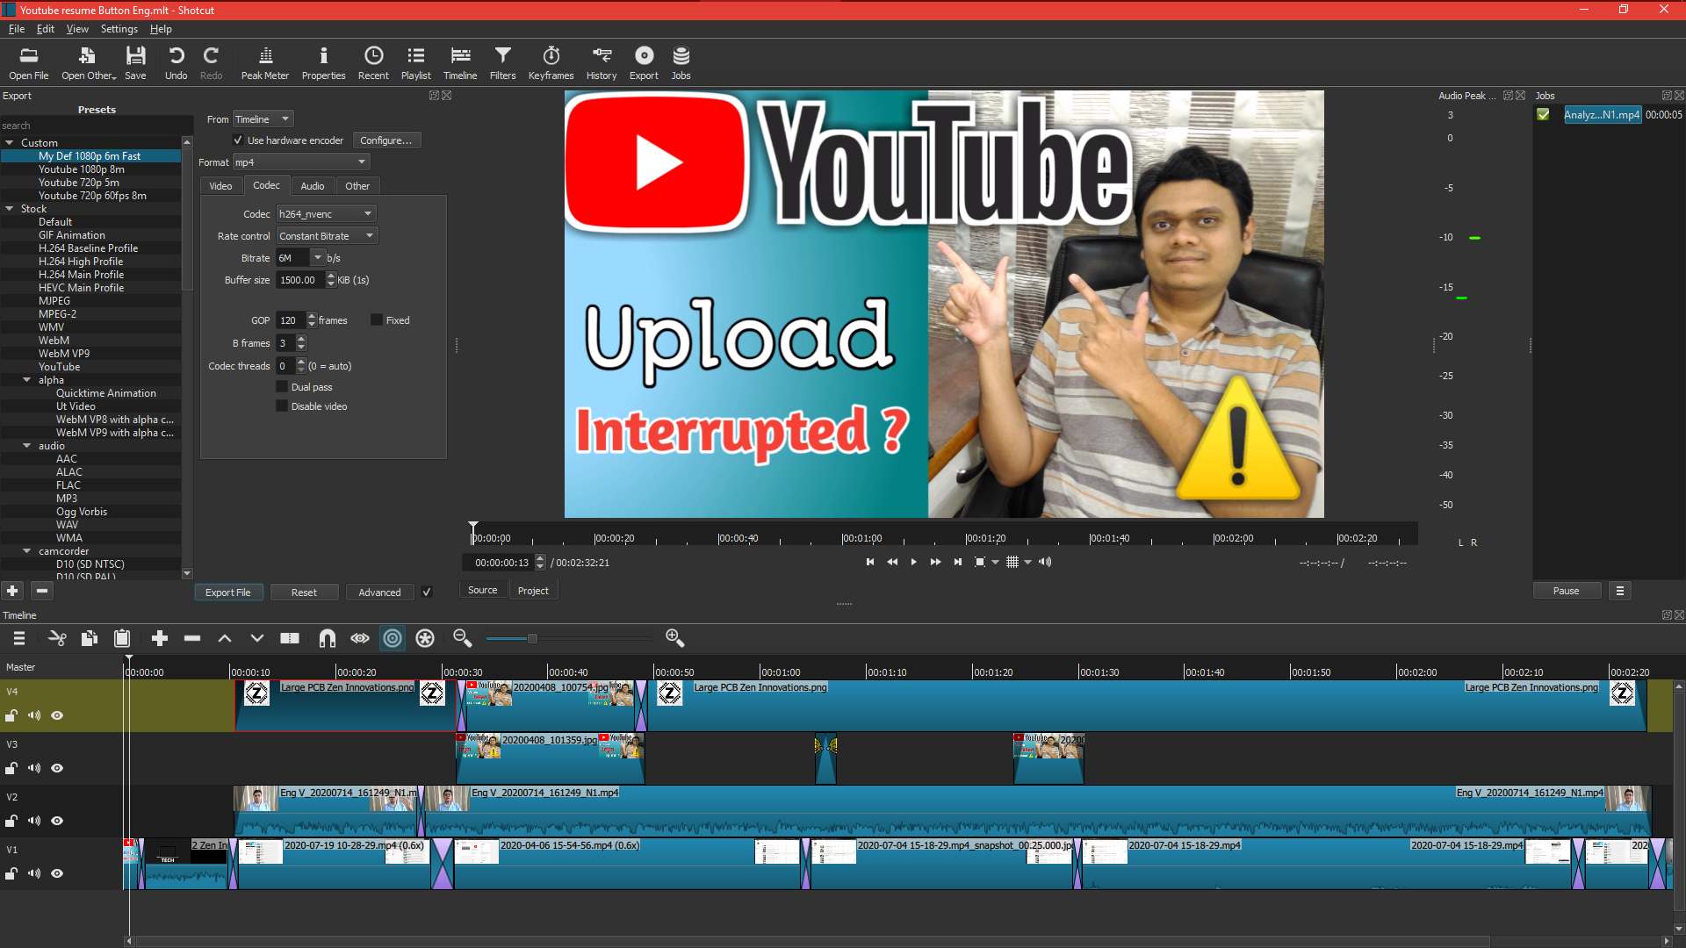The width and height of the screenshot is (1686, 948).
Task: Toggle the Timeline panel from toolbar
Action: coord(460,63)
